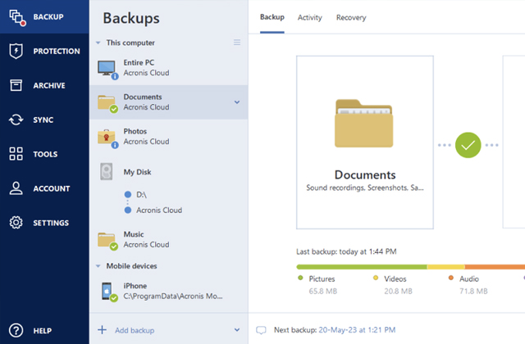
Task: Open the Protection shield icon
Action: [16, 51]
